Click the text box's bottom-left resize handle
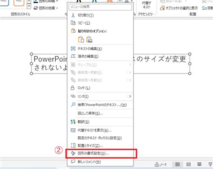Viewport: 213px width, 169px height. click(31, 74)
